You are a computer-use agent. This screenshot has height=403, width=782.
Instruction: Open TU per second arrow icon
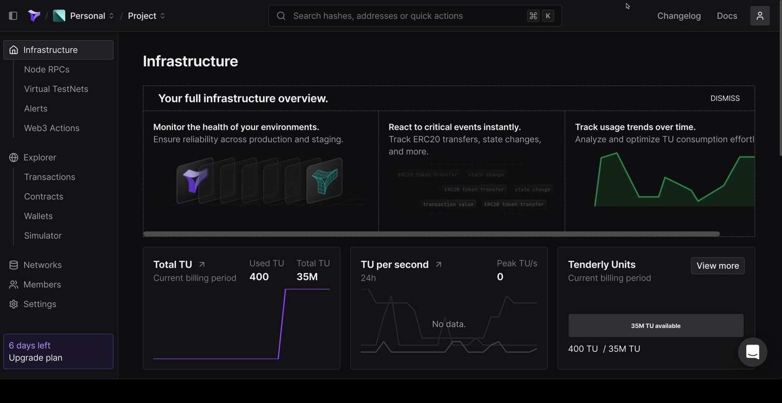[439, 265]
